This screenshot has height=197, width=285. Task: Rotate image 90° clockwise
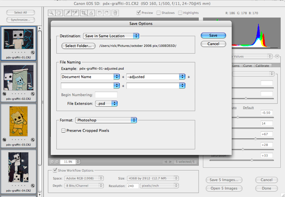click(107, 13)
